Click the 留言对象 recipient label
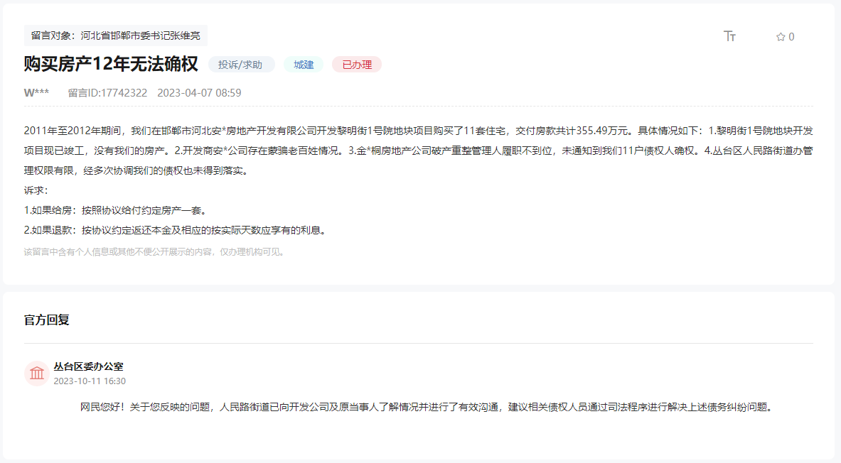841x463 pixels. (x=115, y=36)
